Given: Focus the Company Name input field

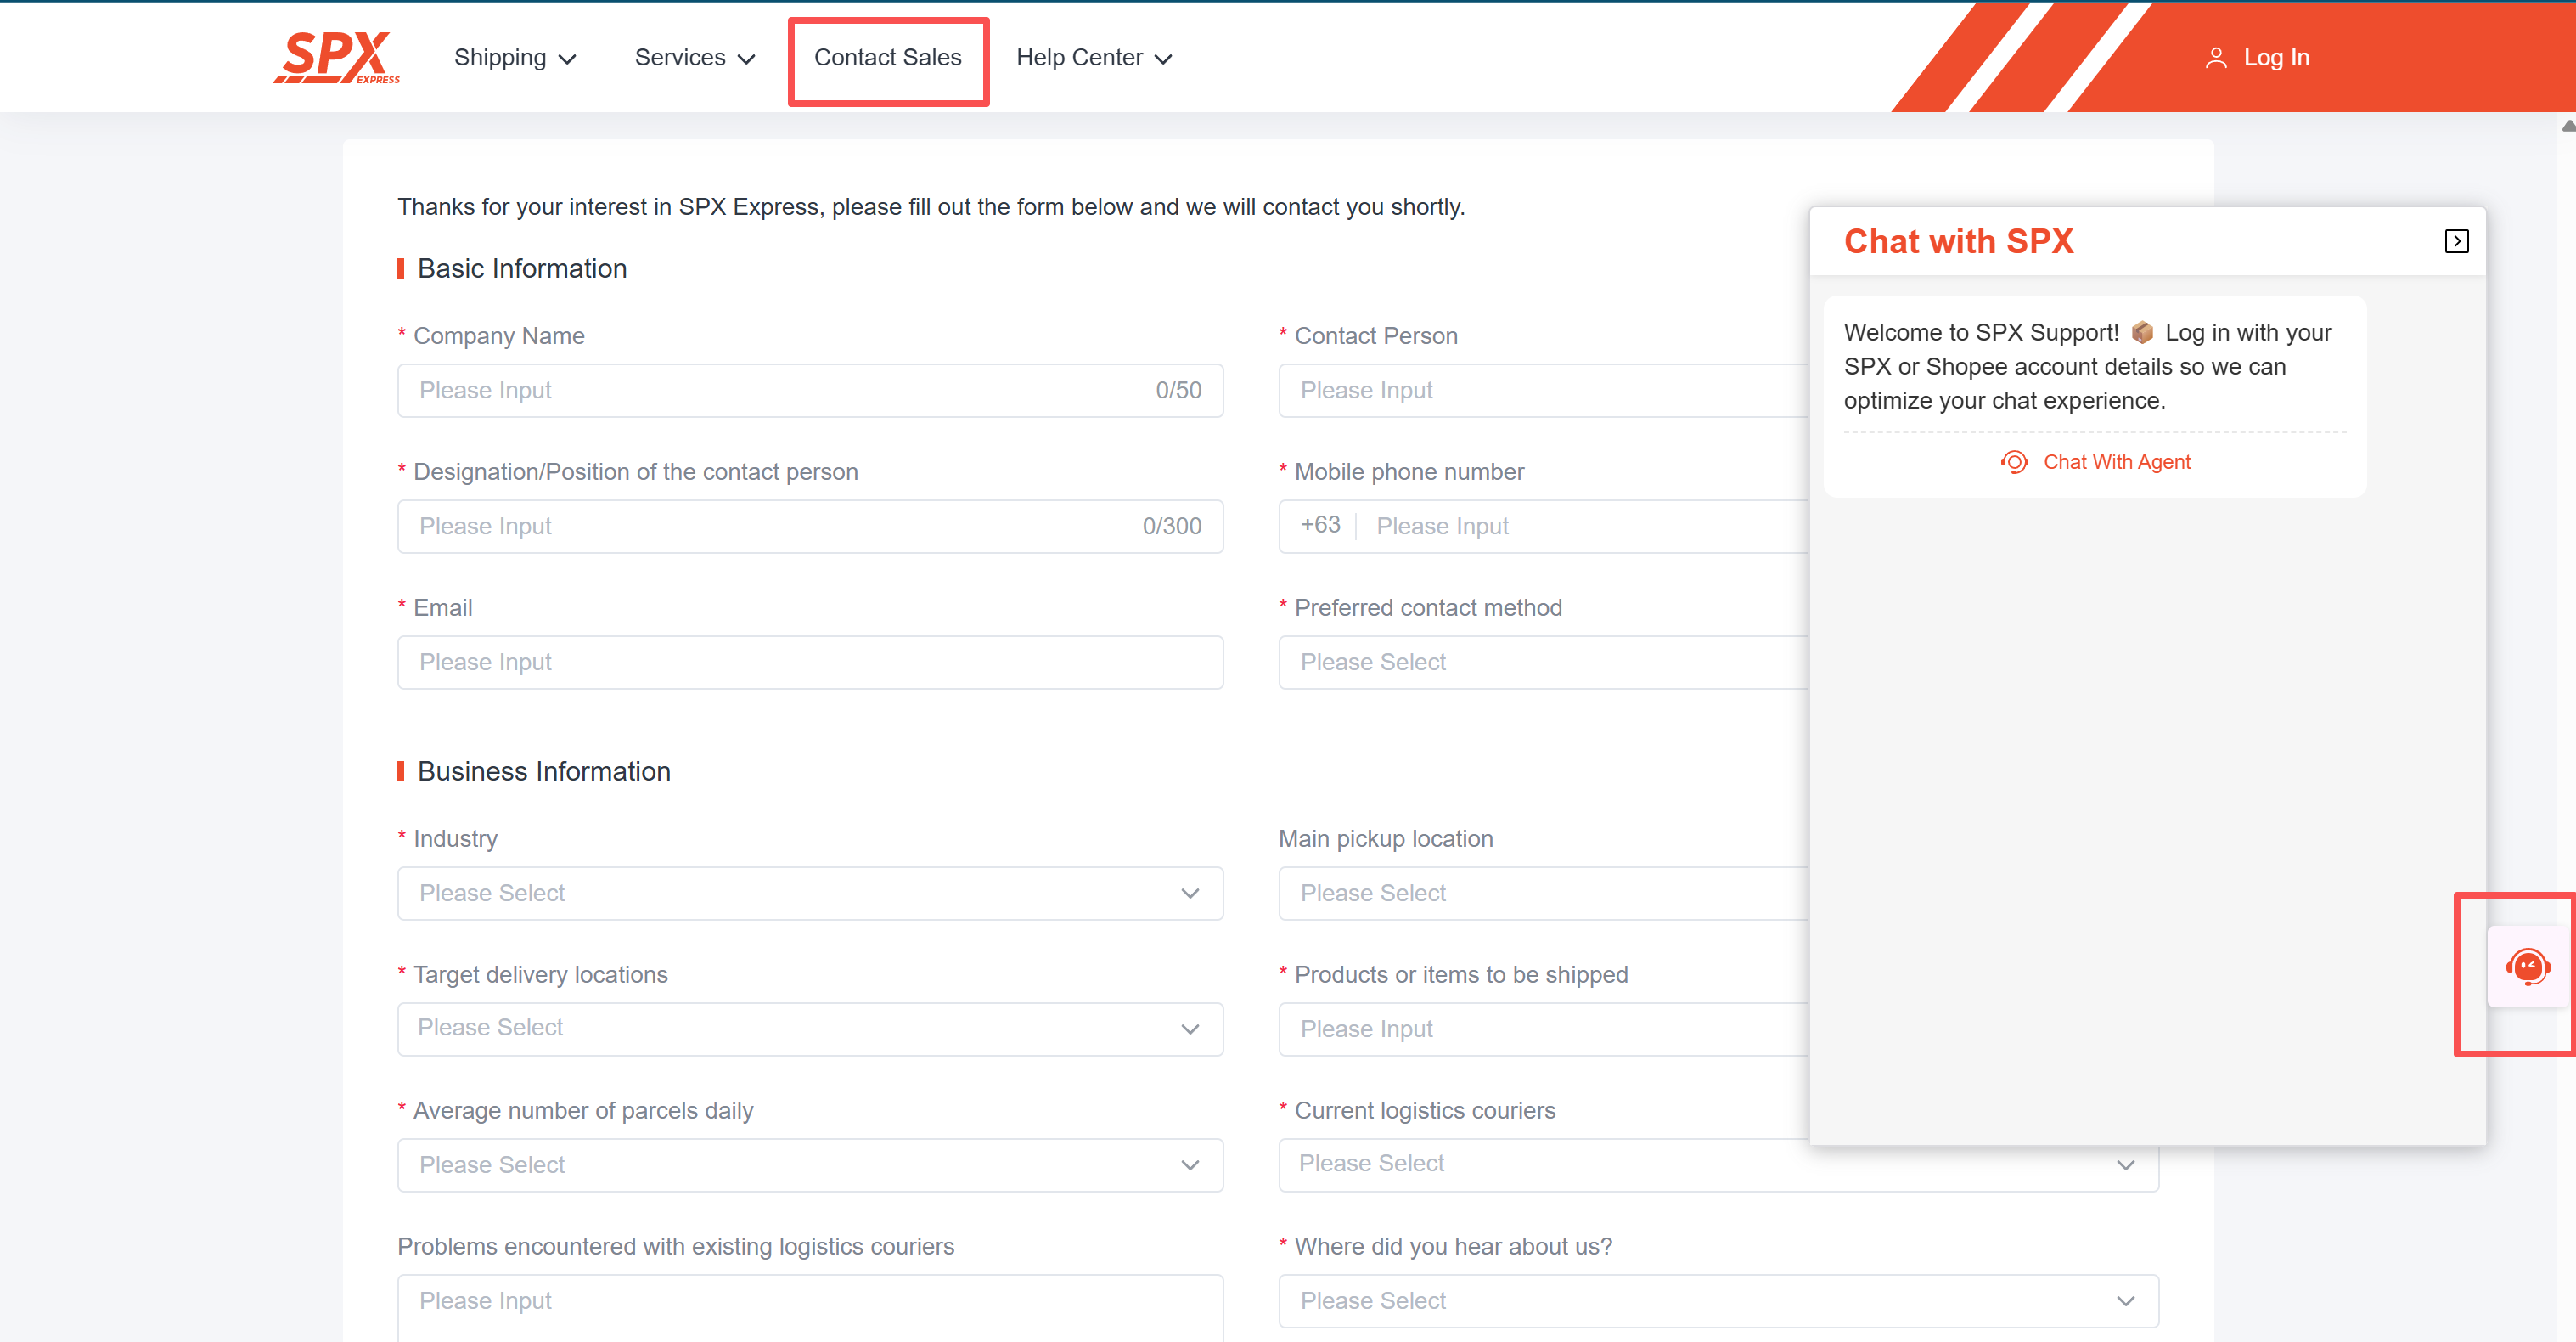Looking at the screenshot, I should click(780, 391).
